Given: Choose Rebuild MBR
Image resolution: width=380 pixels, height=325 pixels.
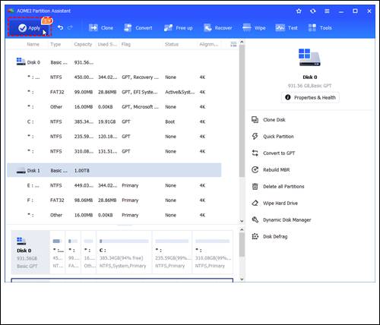Looking at the screenshot, I should pyautogui.click(x=271, y=170).
